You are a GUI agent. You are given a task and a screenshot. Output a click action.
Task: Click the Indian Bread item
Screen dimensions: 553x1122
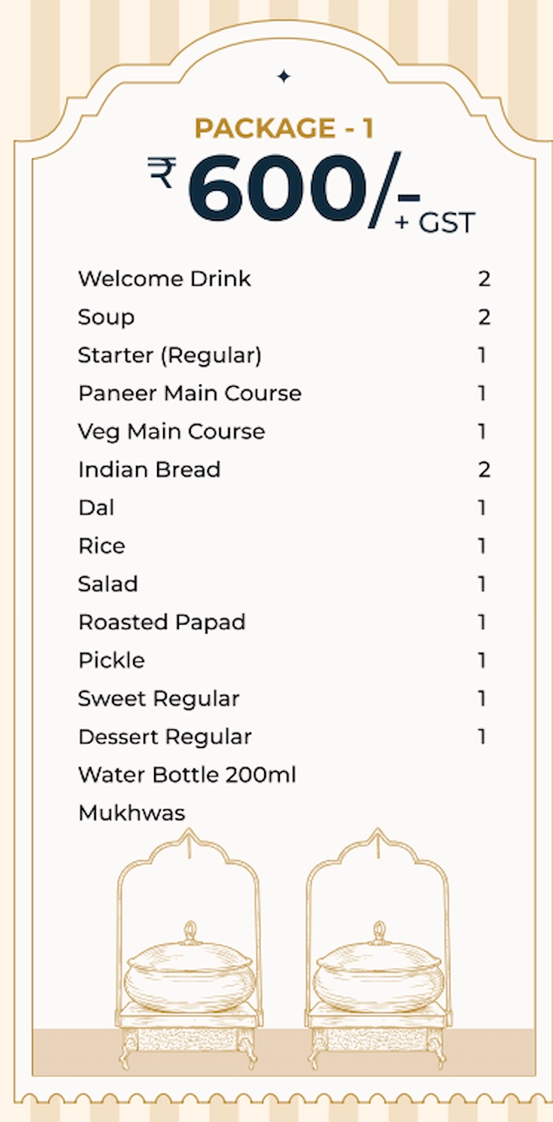(x=149, y=470)
